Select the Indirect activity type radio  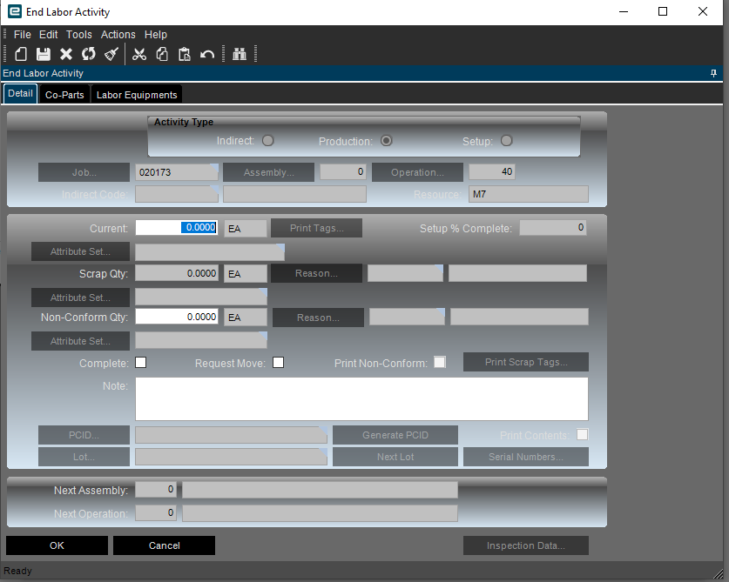267,140
